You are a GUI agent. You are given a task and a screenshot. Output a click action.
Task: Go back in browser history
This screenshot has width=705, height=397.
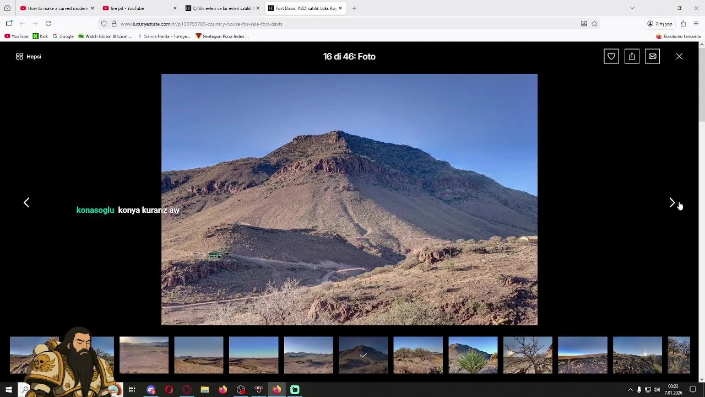22,24
